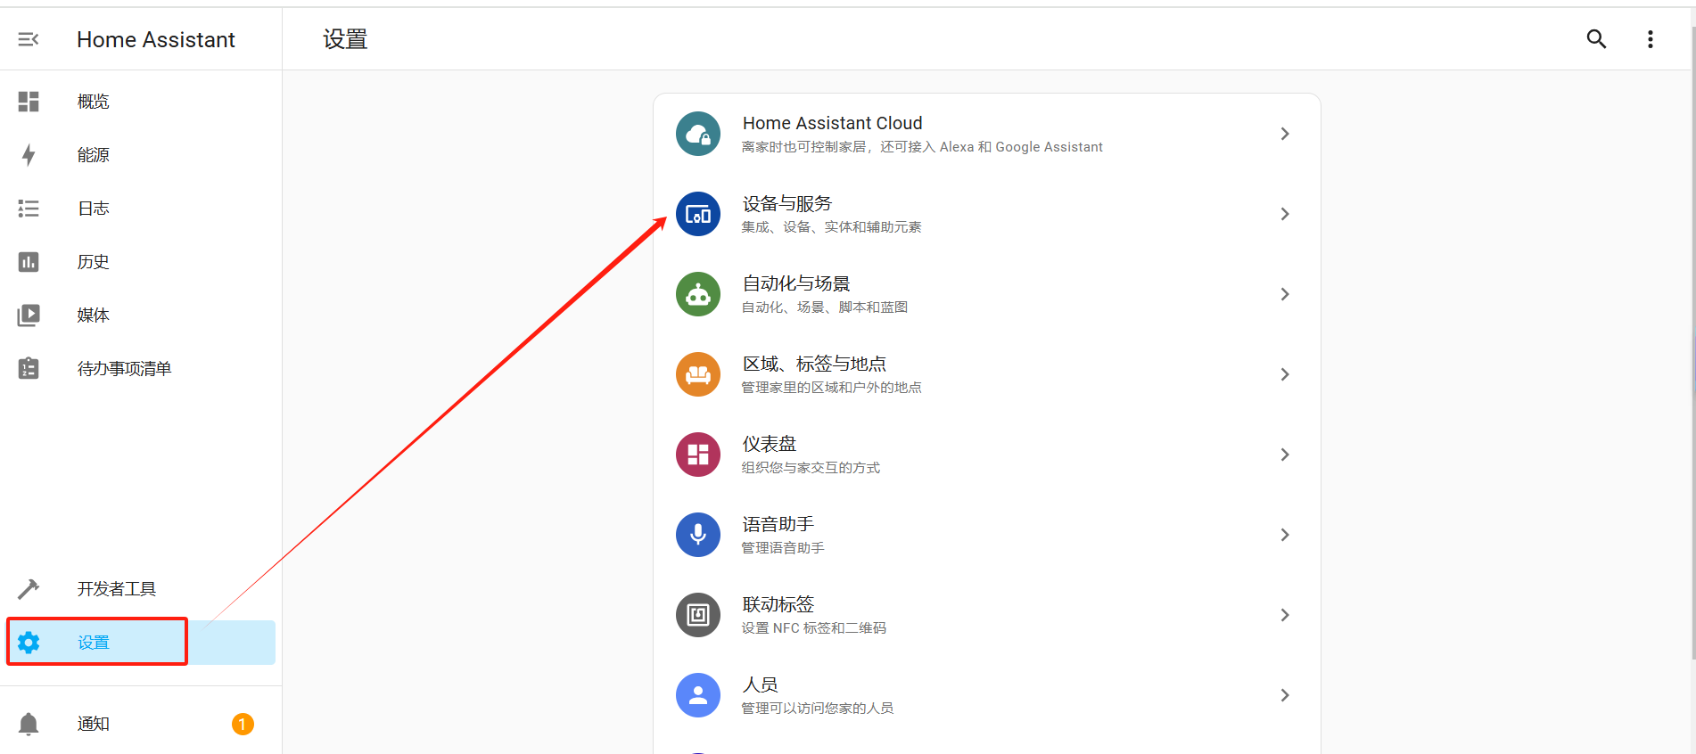Image resolution: width=1696 pixels, height=754 pixels.
Task: Open the 人员 settings entry
Action: [987, 695]
